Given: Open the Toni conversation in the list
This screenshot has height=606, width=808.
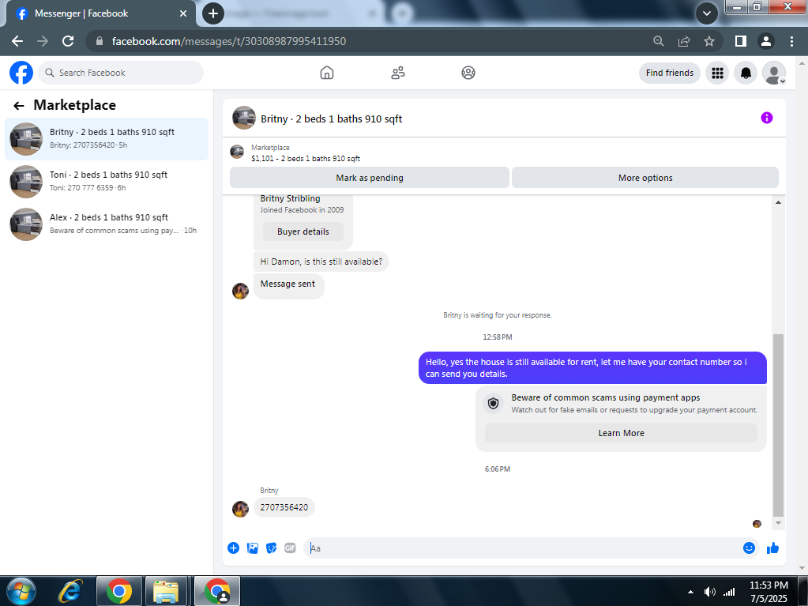Looking at the screenshot, I should 107,182.
